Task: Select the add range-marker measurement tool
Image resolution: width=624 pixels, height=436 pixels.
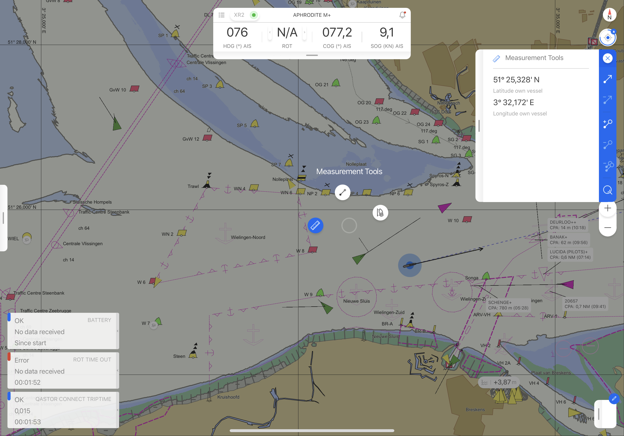Action: pyautogui.click(x=608, y=124)
